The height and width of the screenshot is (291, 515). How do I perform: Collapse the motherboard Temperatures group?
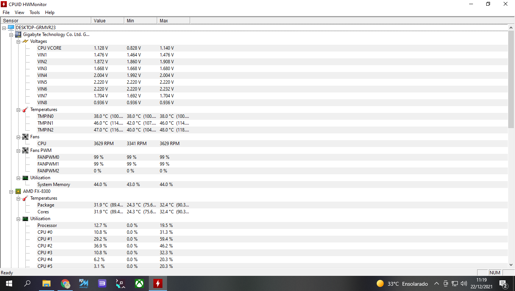[x=18, y=110]
